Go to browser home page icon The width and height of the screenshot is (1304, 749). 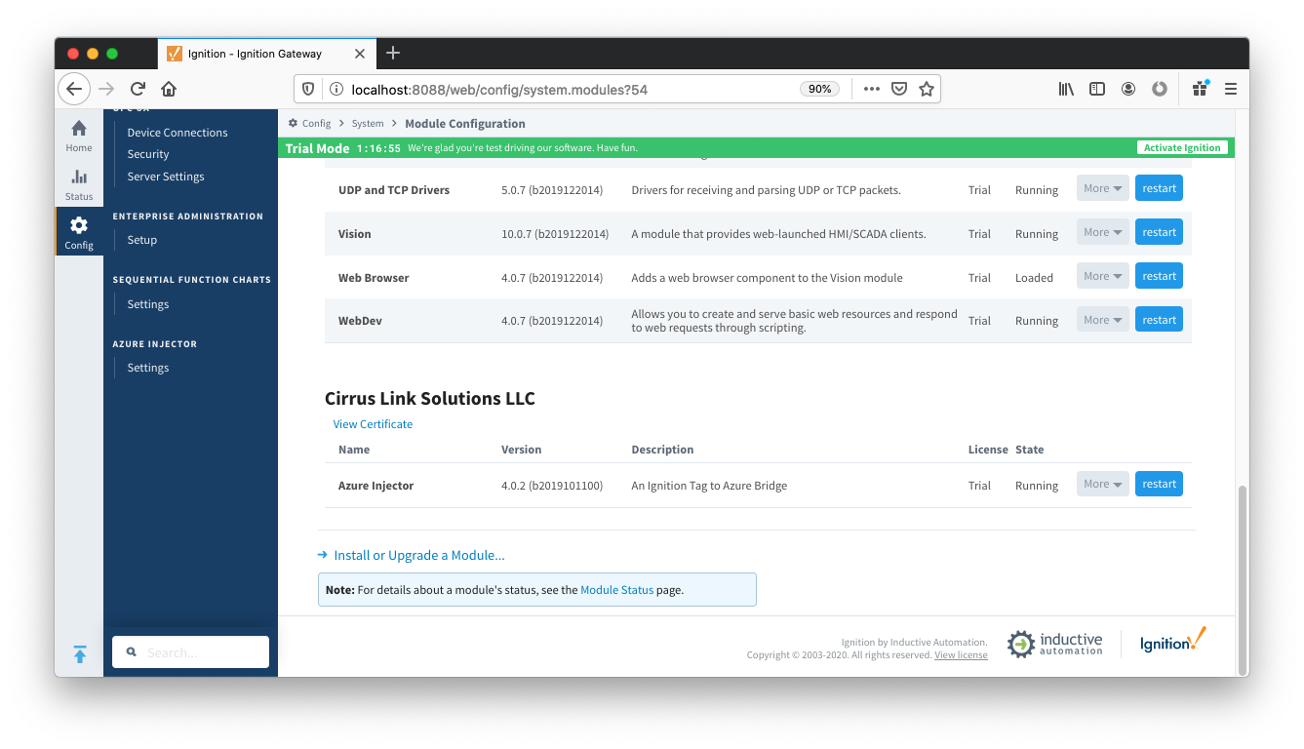pos(169,89)
